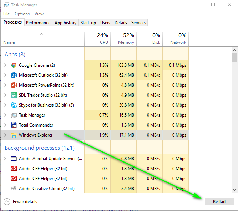Expand the Total Commander process row
Screen dimensions: 238x211
point(5,125)
